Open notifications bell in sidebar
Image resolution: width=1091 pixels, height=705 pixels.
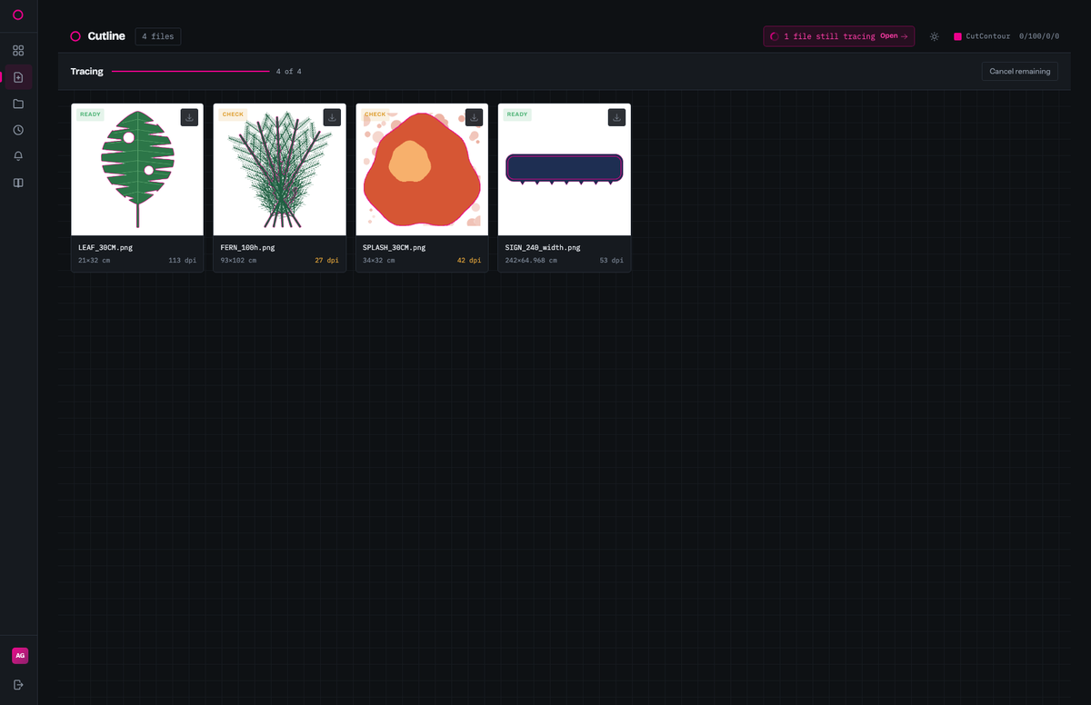click(x=18, y=156)
